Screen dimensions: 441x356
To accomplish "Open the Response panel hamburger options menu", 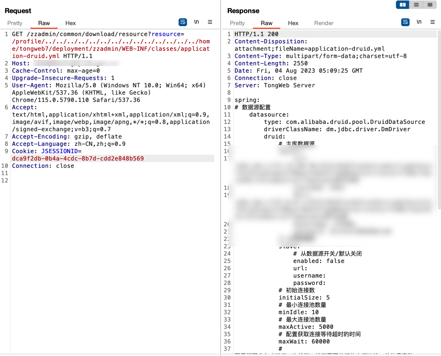I will [x=432, y=22].
